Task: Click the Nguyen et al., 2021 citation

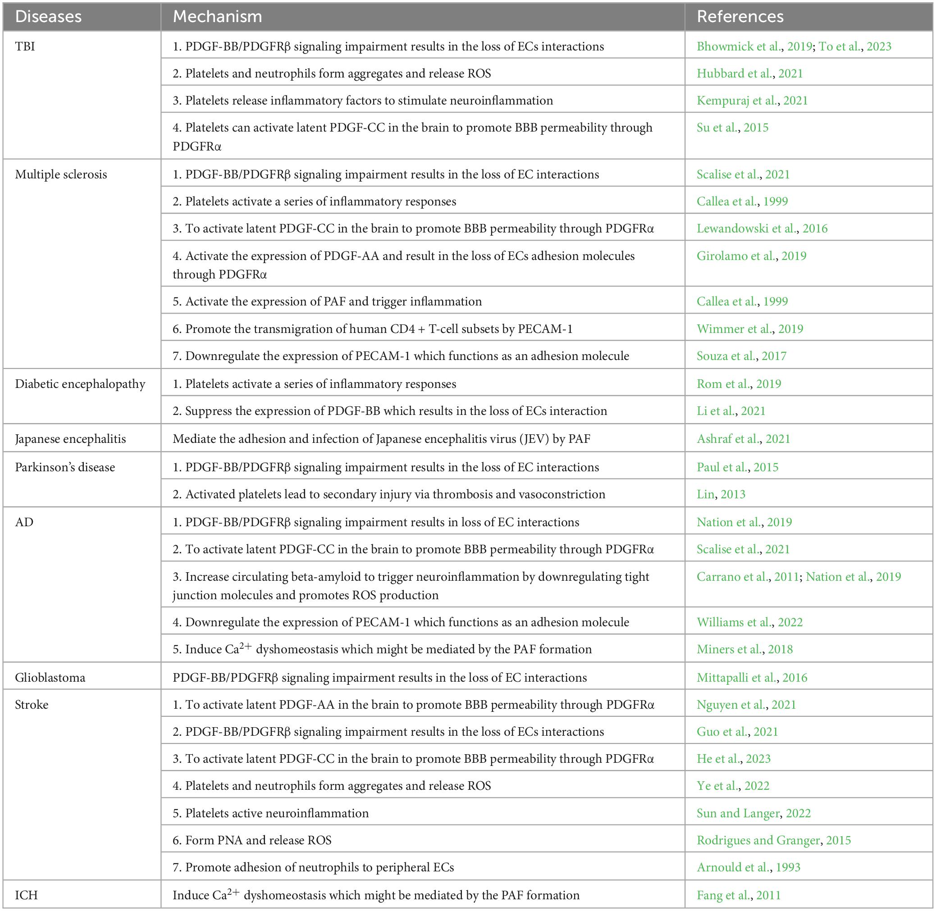Action: (x=747, y=704)
